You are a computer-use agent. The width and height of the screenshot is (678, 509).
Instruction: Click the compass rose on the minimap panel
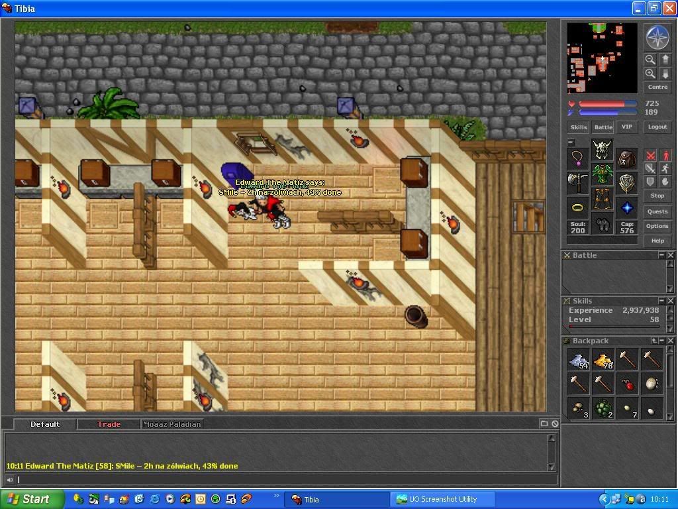[657, 37]
